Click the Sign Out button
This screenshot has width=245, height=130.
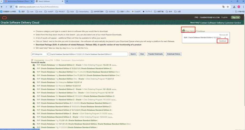point(236,18)
